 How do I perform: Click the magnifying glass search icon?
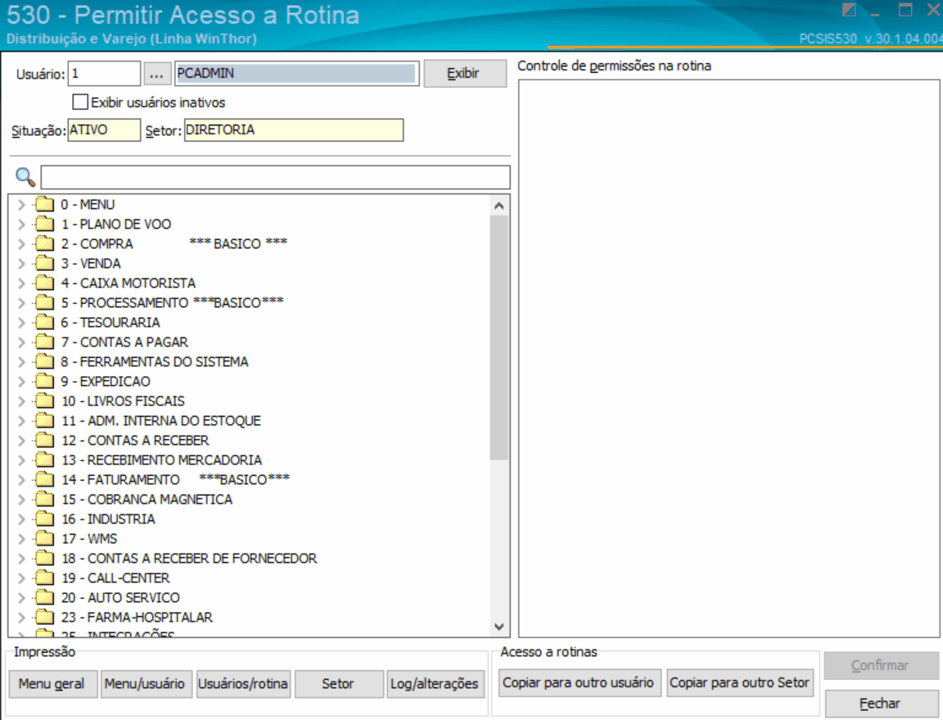coord(25,177)
